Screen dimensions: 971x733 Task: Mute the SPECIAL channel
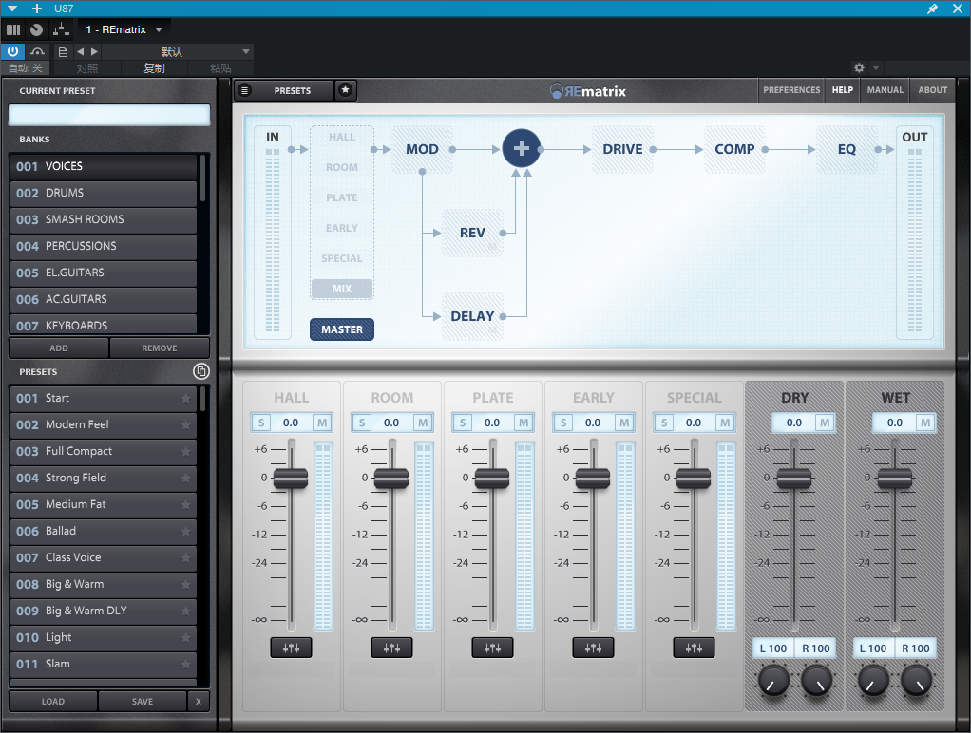pos(725,423)
